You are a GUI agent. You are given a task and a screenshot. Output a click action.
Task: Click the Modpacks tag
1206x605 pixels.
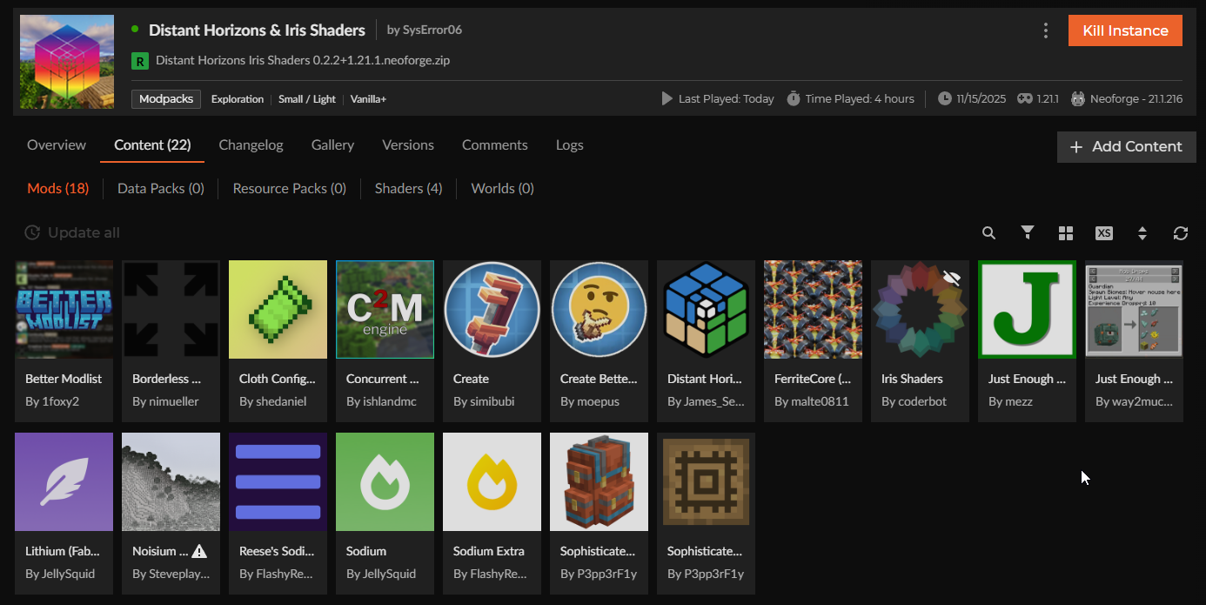[x=166, y=99]
